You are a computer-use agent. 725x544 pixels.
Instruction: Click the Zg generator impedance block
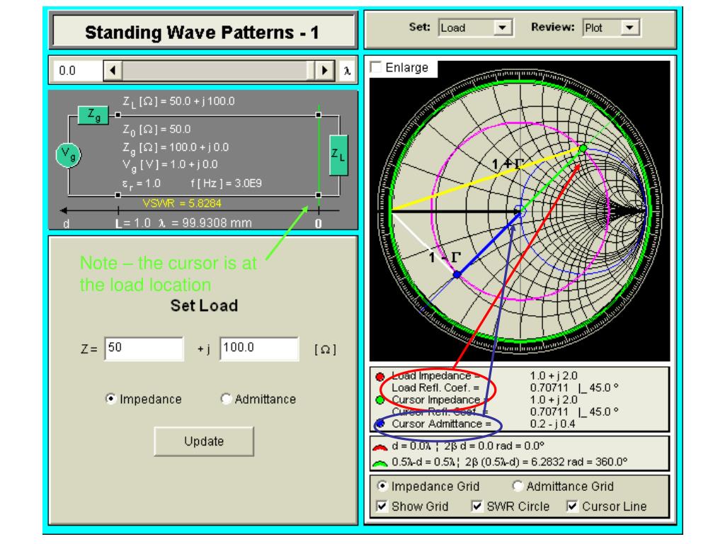click(93, 115)
